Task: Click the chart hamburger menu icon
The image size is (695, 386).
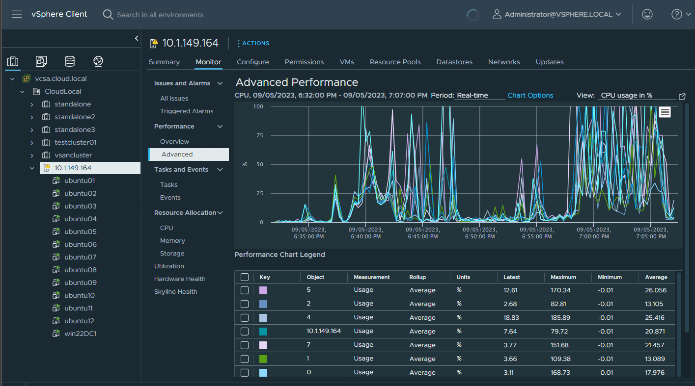Action: [x=665, y=112]
